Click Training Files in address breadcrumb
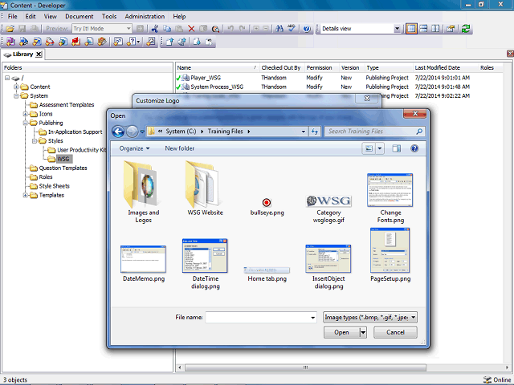Viewport: 514px width, 385px height. 225,132
